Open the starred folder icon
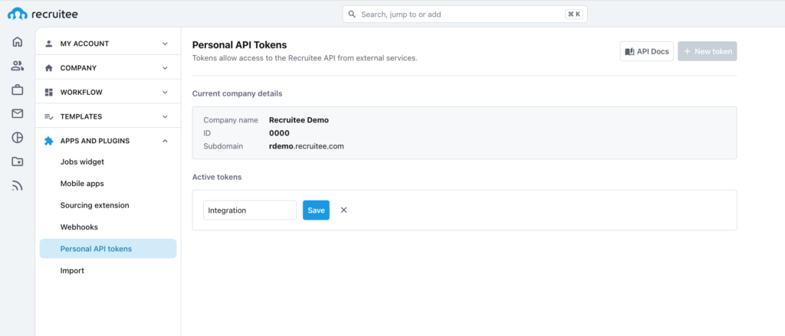 (18, 161)
